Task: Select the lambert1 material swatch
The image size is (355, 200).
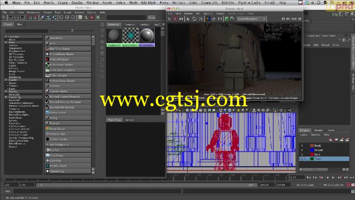Action: pyautogui.click(x=114, y=37)
